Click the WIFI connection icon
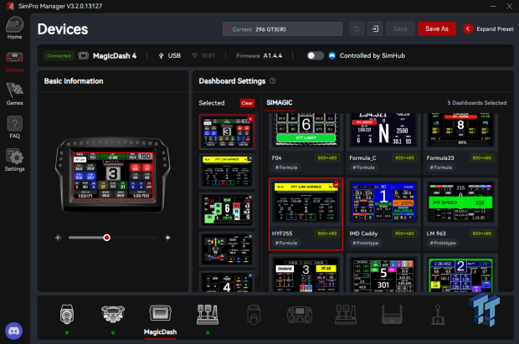Image resolution: width=519 pixels, height=344 pixels. pyautogui.click(x=194, y=55)
